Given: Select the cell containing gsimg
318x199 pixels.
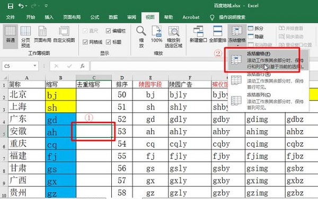Looking at the screenshot, I should pyautogui.click(x=265, y=168).
